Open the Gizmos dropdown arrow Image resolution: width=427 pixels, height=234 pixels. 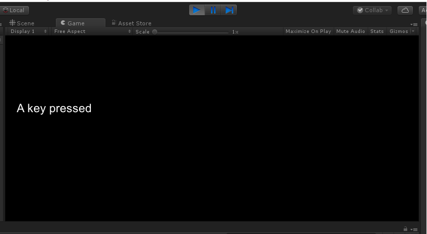click(x=413, y=31)
